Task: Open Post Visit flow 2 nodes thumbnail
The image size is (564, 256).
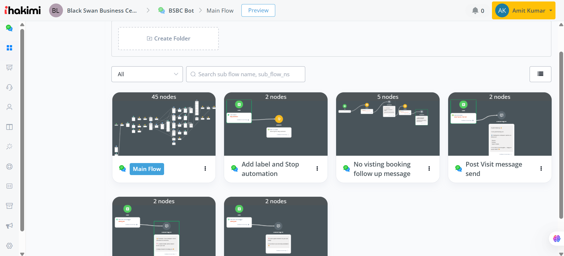Action: (x=500, y=124)
